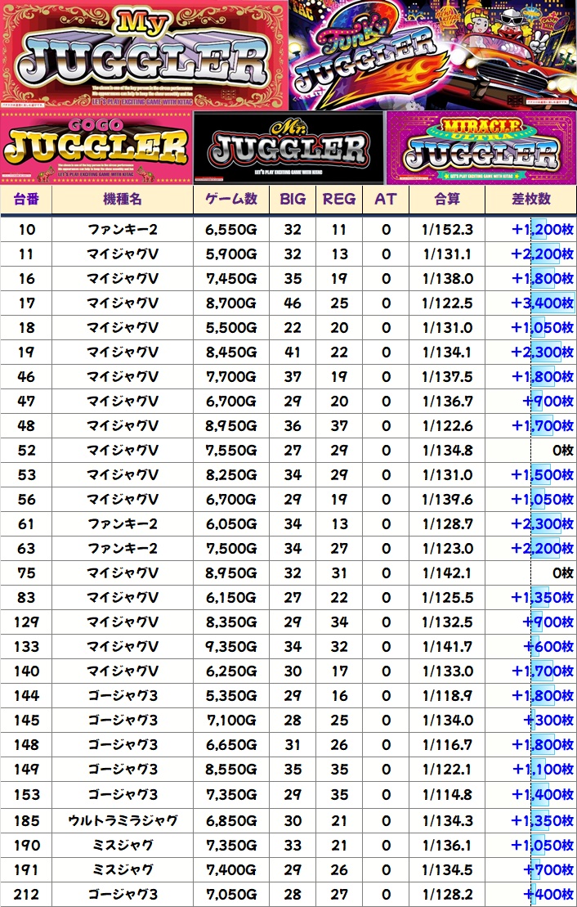Click ミスジャグ in row 190

(x=123, y=845)
